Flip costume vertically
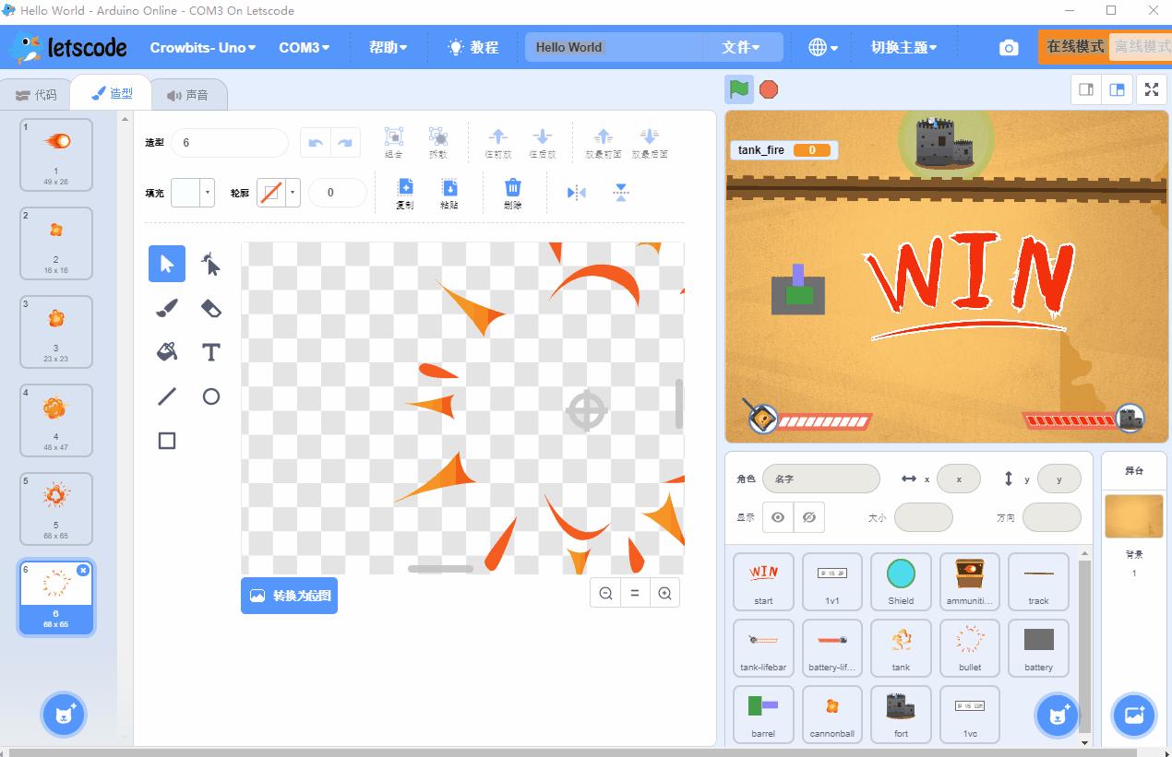 pyautogui.click(x=621, y=193)
